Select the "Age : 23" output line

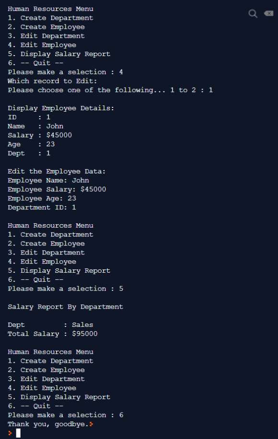pyautogui.click(x=31, y=144)
